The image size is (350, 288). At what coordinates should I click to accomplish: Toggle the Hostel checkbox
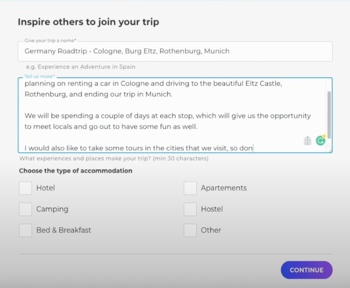click(190, 209)
